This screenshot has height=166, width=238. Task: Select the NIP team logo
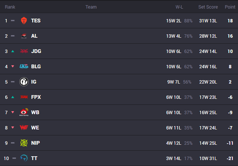click(24, 143)
